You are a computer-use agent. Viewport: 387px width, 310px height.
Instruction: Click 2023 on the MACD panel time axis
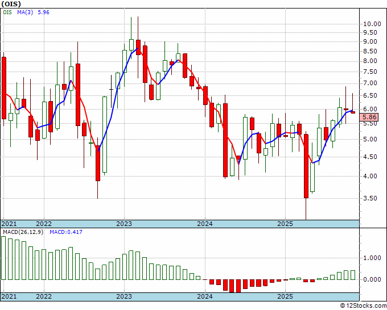click(124, 296)
